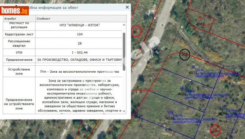Click the circled 502 marker on map
Image resolution: width=245 pixels, height=139 pixels.
point(185,54)
